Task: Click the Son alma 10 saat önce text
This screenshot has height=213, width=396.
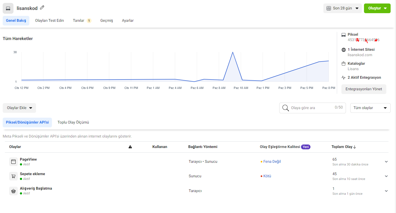Action: pyautogui.click(x=349, y=179)
